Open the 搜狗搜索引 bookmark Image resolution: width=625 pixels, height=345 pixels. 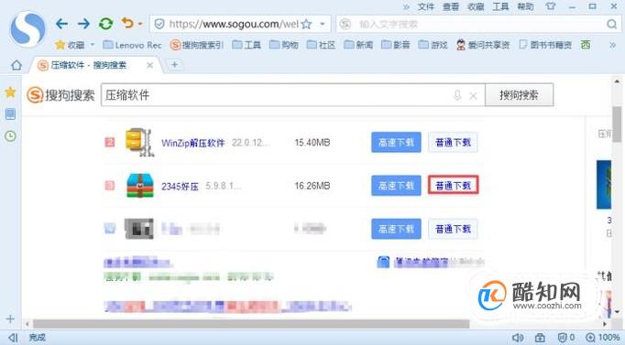pos(196,45)
